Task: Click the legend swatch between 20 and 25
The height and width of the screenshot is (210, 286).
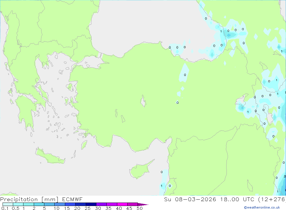Action: [x=81, y=204]
